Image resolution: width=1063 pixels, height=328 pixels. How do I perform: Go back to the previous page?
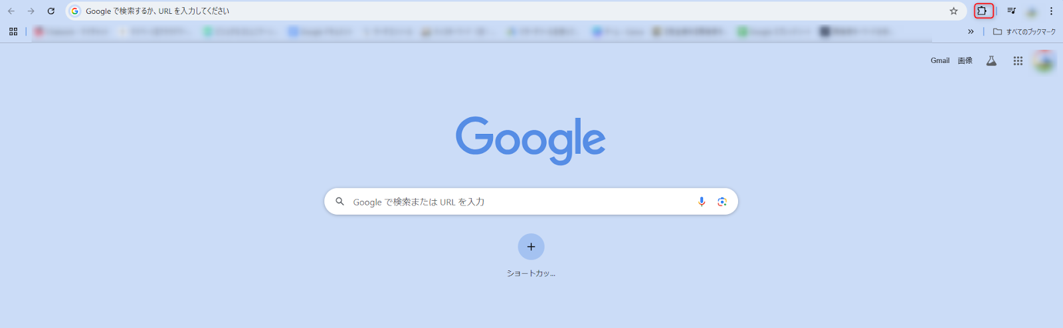[11, 11]
